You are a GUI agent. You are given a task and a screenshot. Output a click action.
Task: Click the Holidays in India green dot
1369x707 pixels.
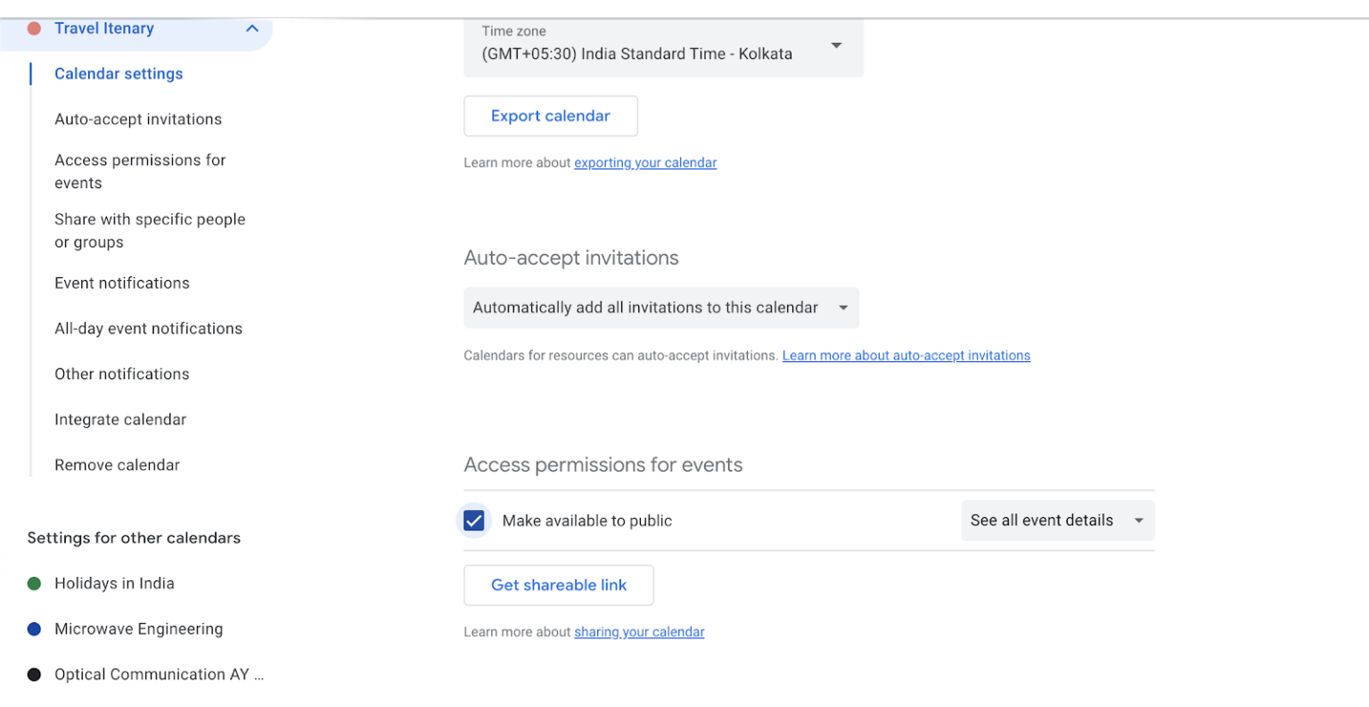click(x=35, y=583)
